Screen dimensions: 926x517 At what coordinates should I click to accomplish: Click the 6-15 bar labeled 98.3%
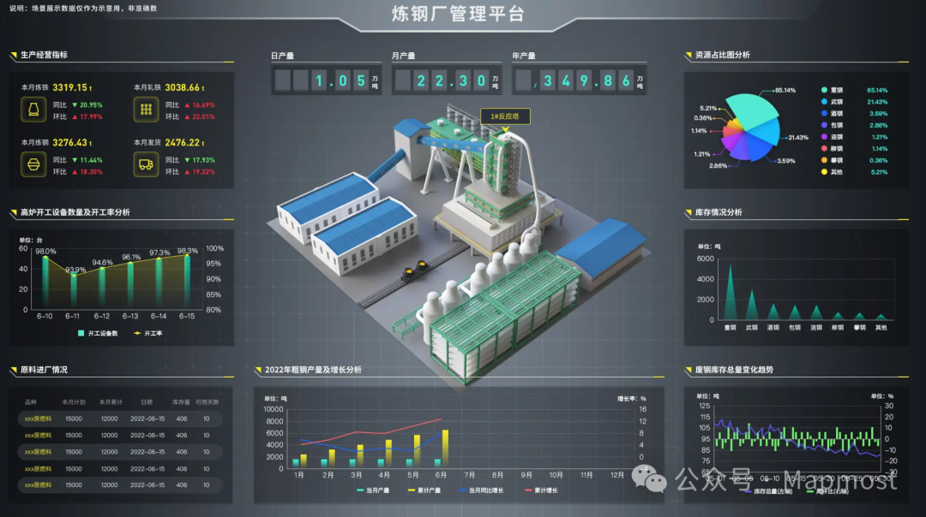[x=187, y=282]
